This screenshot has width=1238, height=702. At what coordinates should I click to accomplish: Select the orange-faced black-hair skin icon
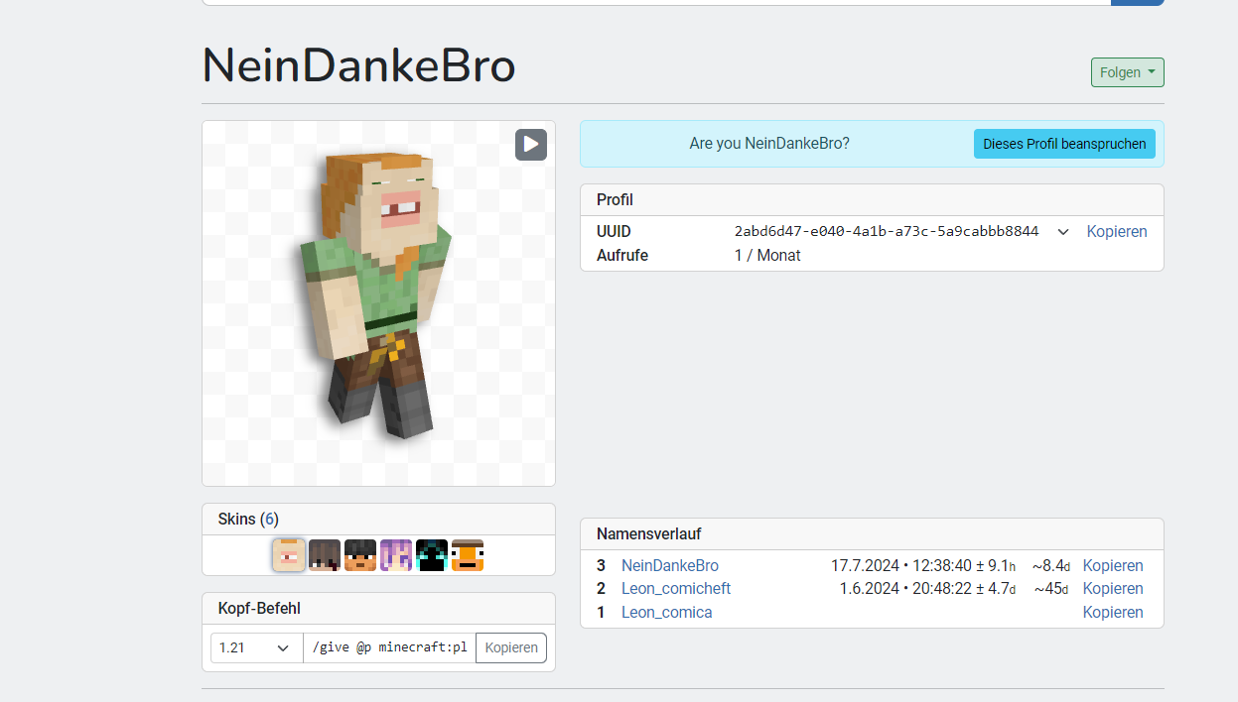[360, 555]
